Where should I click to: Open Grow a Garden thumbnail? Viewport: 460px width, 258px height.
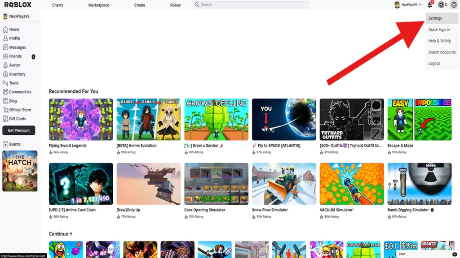(x=216, y=119)
